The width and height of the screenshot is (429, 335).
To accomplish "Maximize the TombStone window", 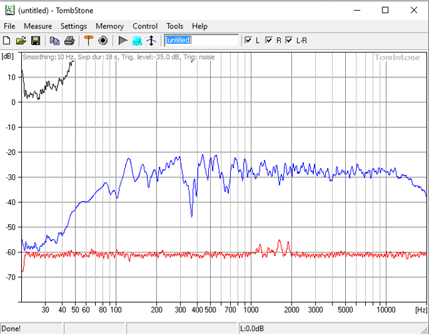I will (x=385, y=11).
